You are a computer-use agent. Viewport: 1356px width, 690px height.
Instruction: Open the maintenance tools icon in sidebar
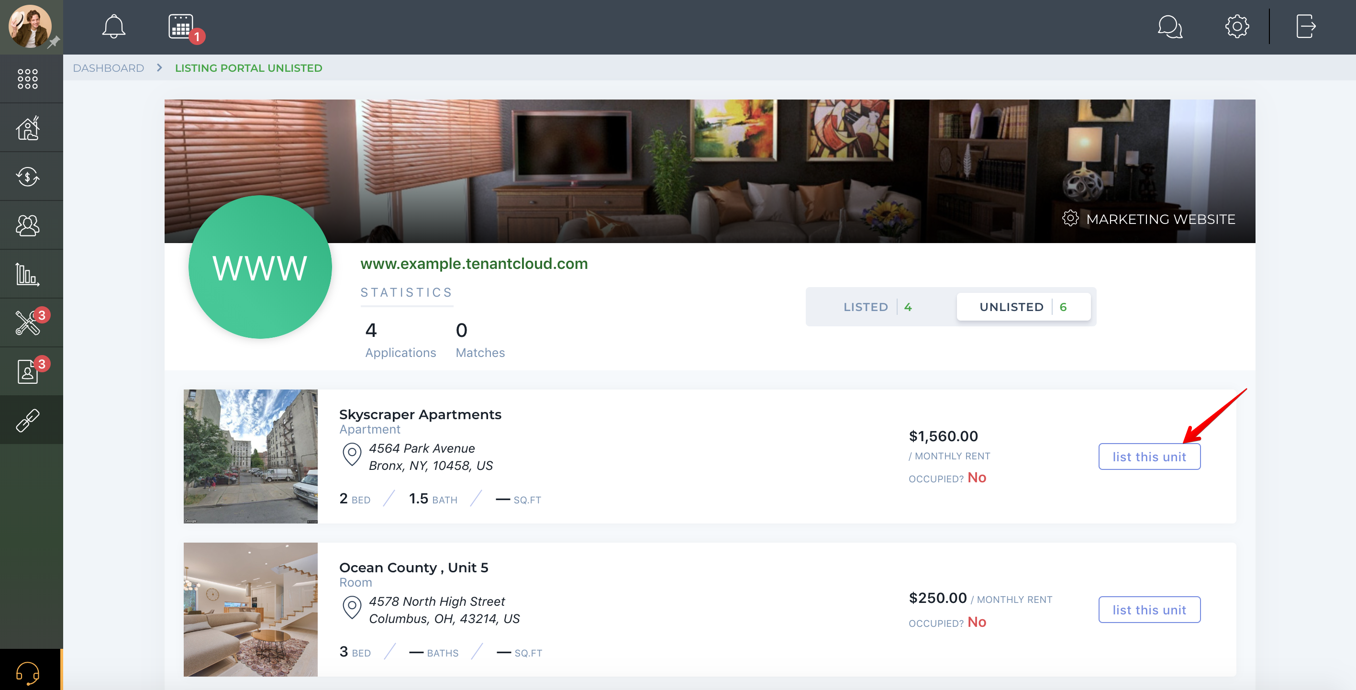27,323
